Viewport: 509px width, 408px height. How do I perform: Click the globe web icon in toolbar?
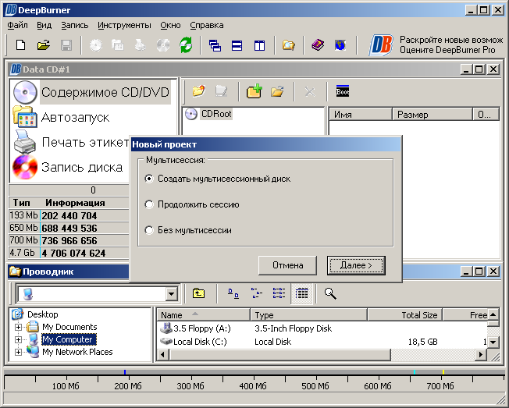point(340,45)
